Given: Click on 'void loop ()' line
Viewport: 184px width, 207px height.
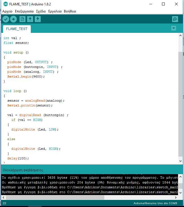Looking at the screenshot, I should [x=15, y=91].
